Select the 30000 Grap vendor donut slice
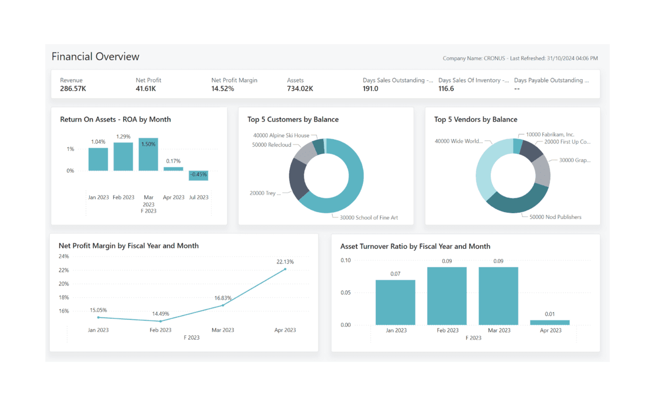Viewport: 655px width, 406px height. point(542,171)
